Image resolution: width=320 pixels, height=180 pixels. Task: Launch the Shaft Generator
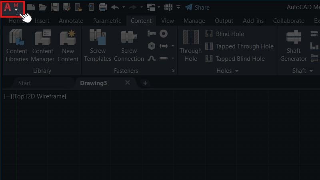click(294, 45)
